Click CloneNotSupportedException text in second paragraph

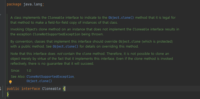56,34
